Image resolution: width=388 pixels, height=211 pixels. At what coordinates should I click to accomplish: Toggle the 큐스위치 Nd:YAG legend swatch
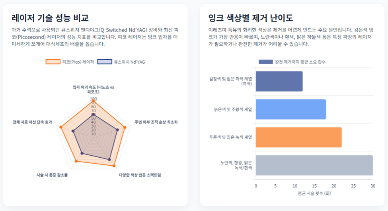coord(104,62)
